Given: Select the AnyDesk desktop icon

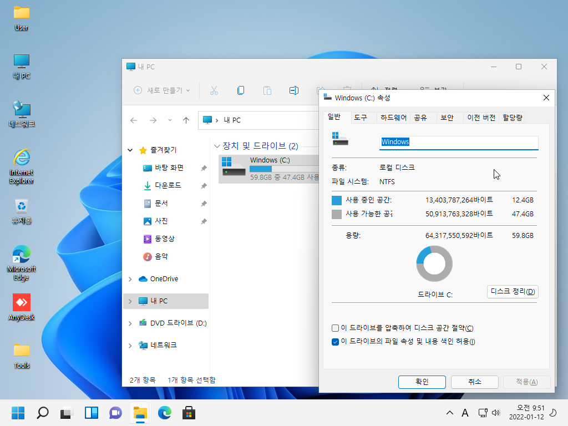Looking at the screenshot, I should [x=22, y=307].
